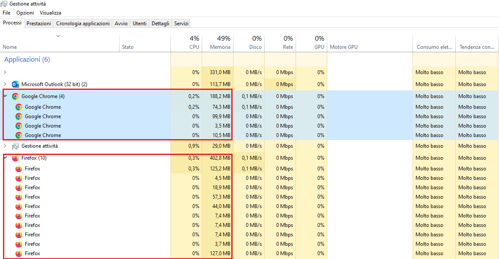Sort processes by Memoria column
Screen dimensions: 499x259
point(218,43)
